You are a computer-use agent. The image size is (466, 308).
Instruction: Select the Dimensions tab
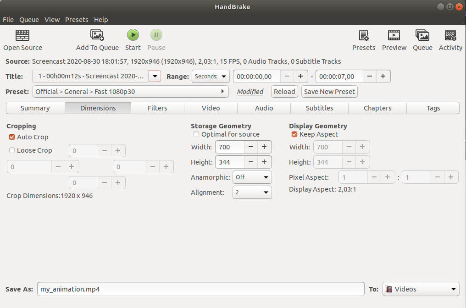pos(98,108)
